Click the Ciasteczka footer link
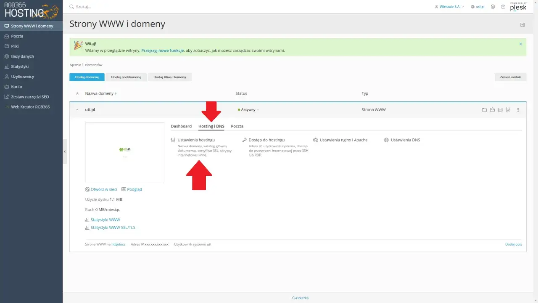This screenshot has width=538, height=303. pos(301,298)
